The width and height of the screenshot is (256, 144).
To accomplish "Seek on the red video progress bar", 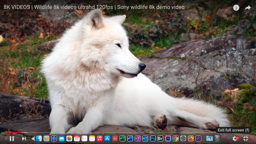I will click(x=128, y=132).
